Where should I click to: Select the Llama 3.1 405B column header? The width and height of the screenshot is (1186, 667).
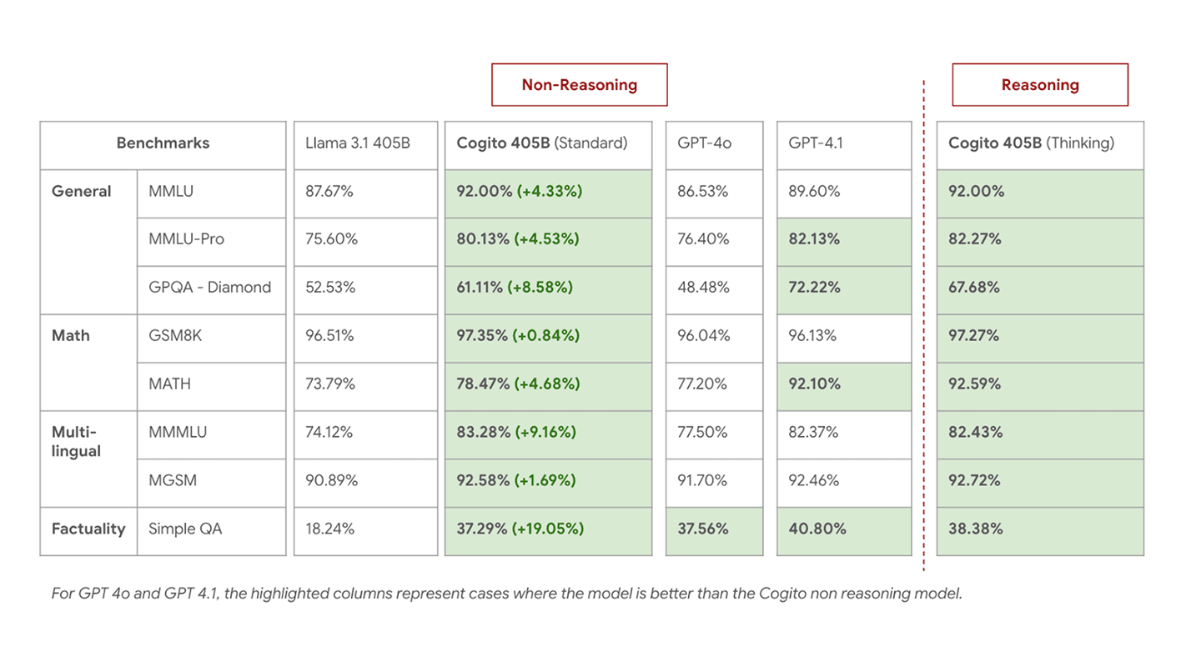click(365, 143)
